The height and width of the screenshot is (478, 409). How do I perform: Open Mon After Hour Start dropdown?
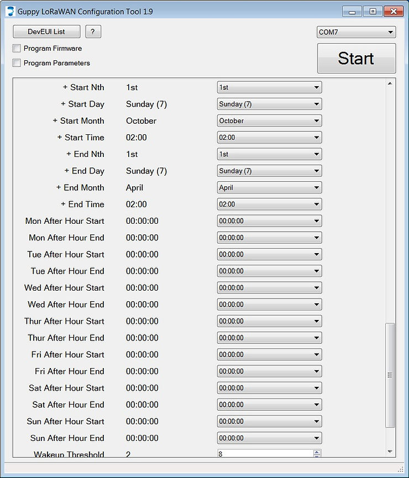(269, 220)
